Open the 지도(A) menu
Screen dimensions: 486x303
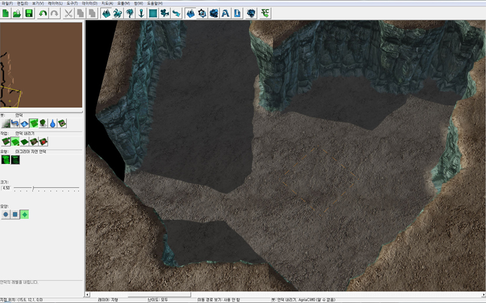click(x=108, y=3)
